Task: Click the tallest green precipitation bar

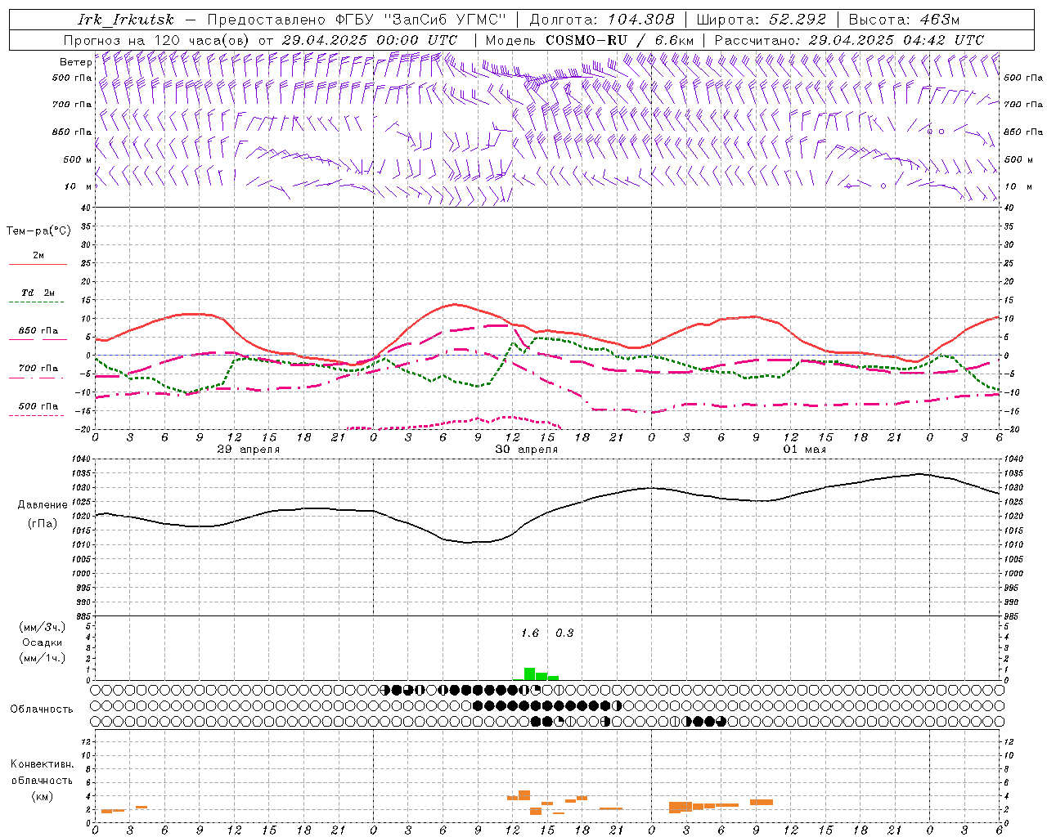Action: [x=529, y=674]
